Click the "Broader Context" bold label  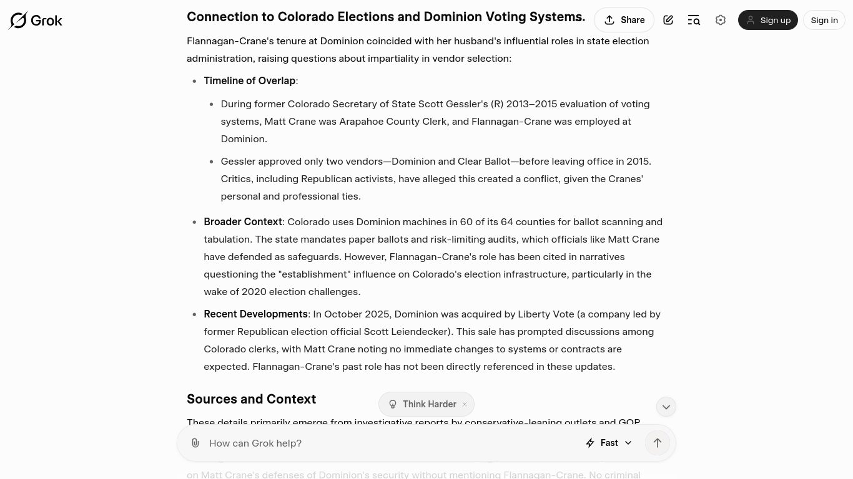(243, 221)
